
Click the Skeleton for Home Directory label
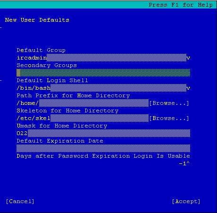click(67, 111)
